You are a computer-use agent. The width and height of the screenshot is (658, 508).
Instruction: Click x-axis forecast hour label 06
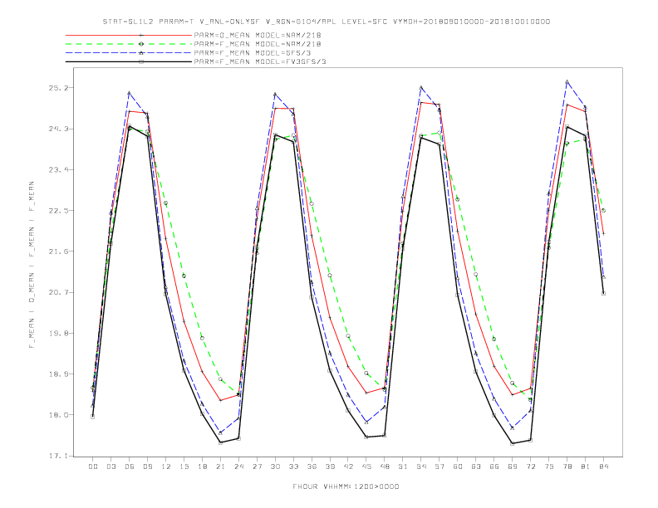(130, 466)
